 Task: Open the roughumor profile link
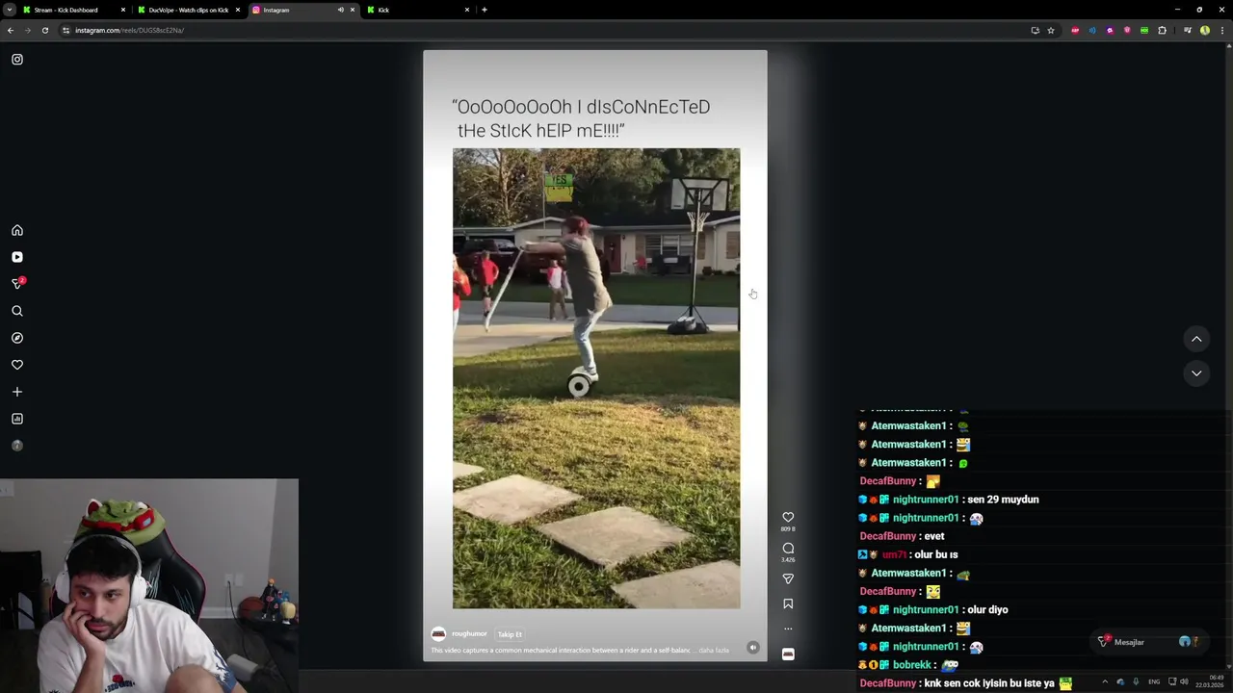[469, 634]
